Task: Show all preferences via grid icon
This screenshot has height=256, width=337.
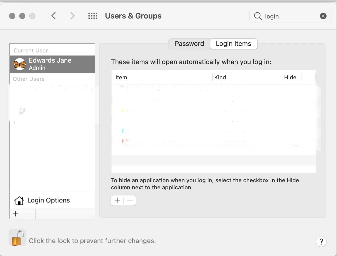Action: (93, 16)
